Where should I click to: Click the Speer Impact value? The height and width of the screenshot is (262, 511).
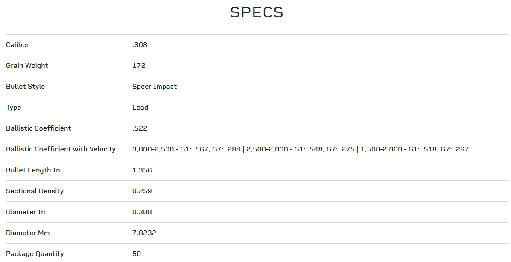click(x=155, y=87)
